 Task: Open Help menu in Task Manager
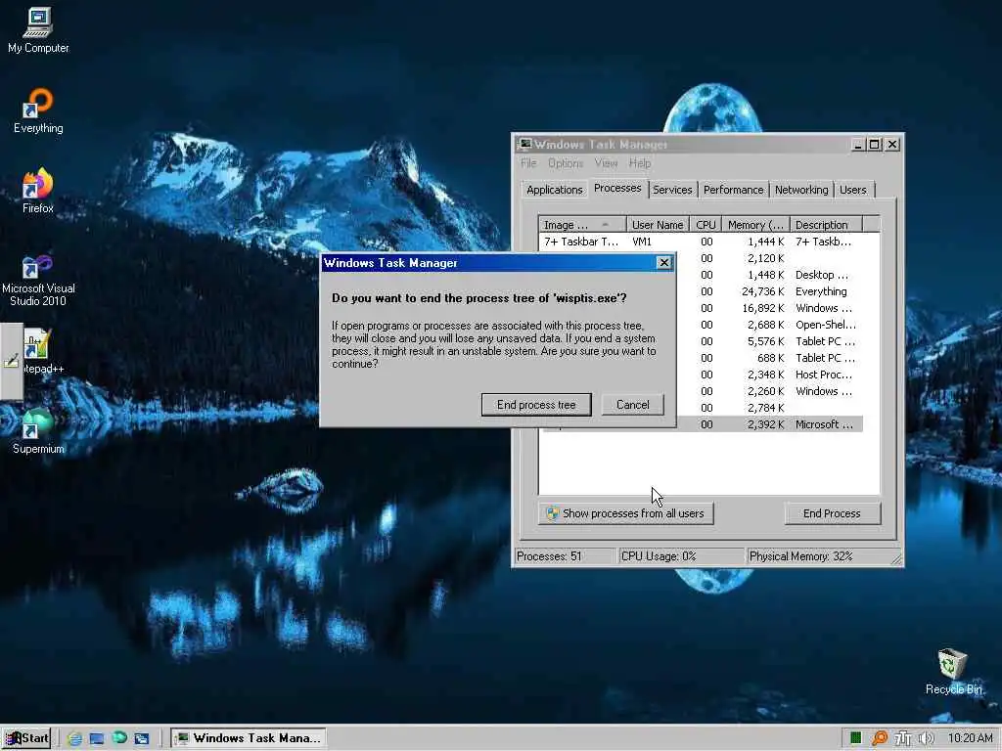pos(640,163)
